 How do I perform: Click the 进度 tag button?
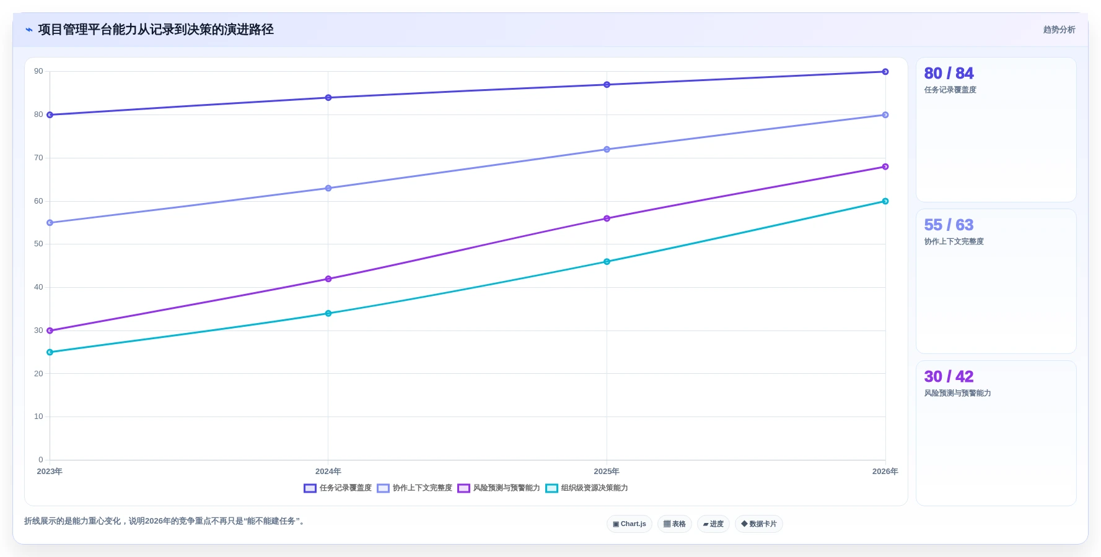[x=713, y=524]
